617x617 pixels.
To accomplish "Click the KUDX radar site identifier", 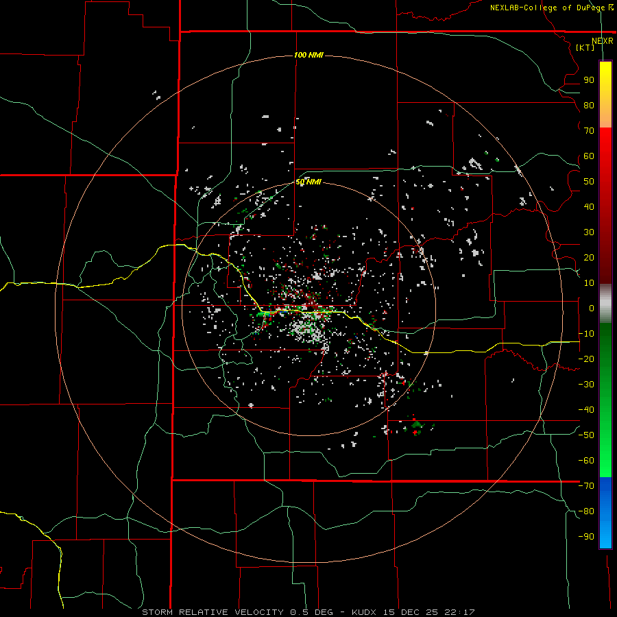I will (365, 612).
